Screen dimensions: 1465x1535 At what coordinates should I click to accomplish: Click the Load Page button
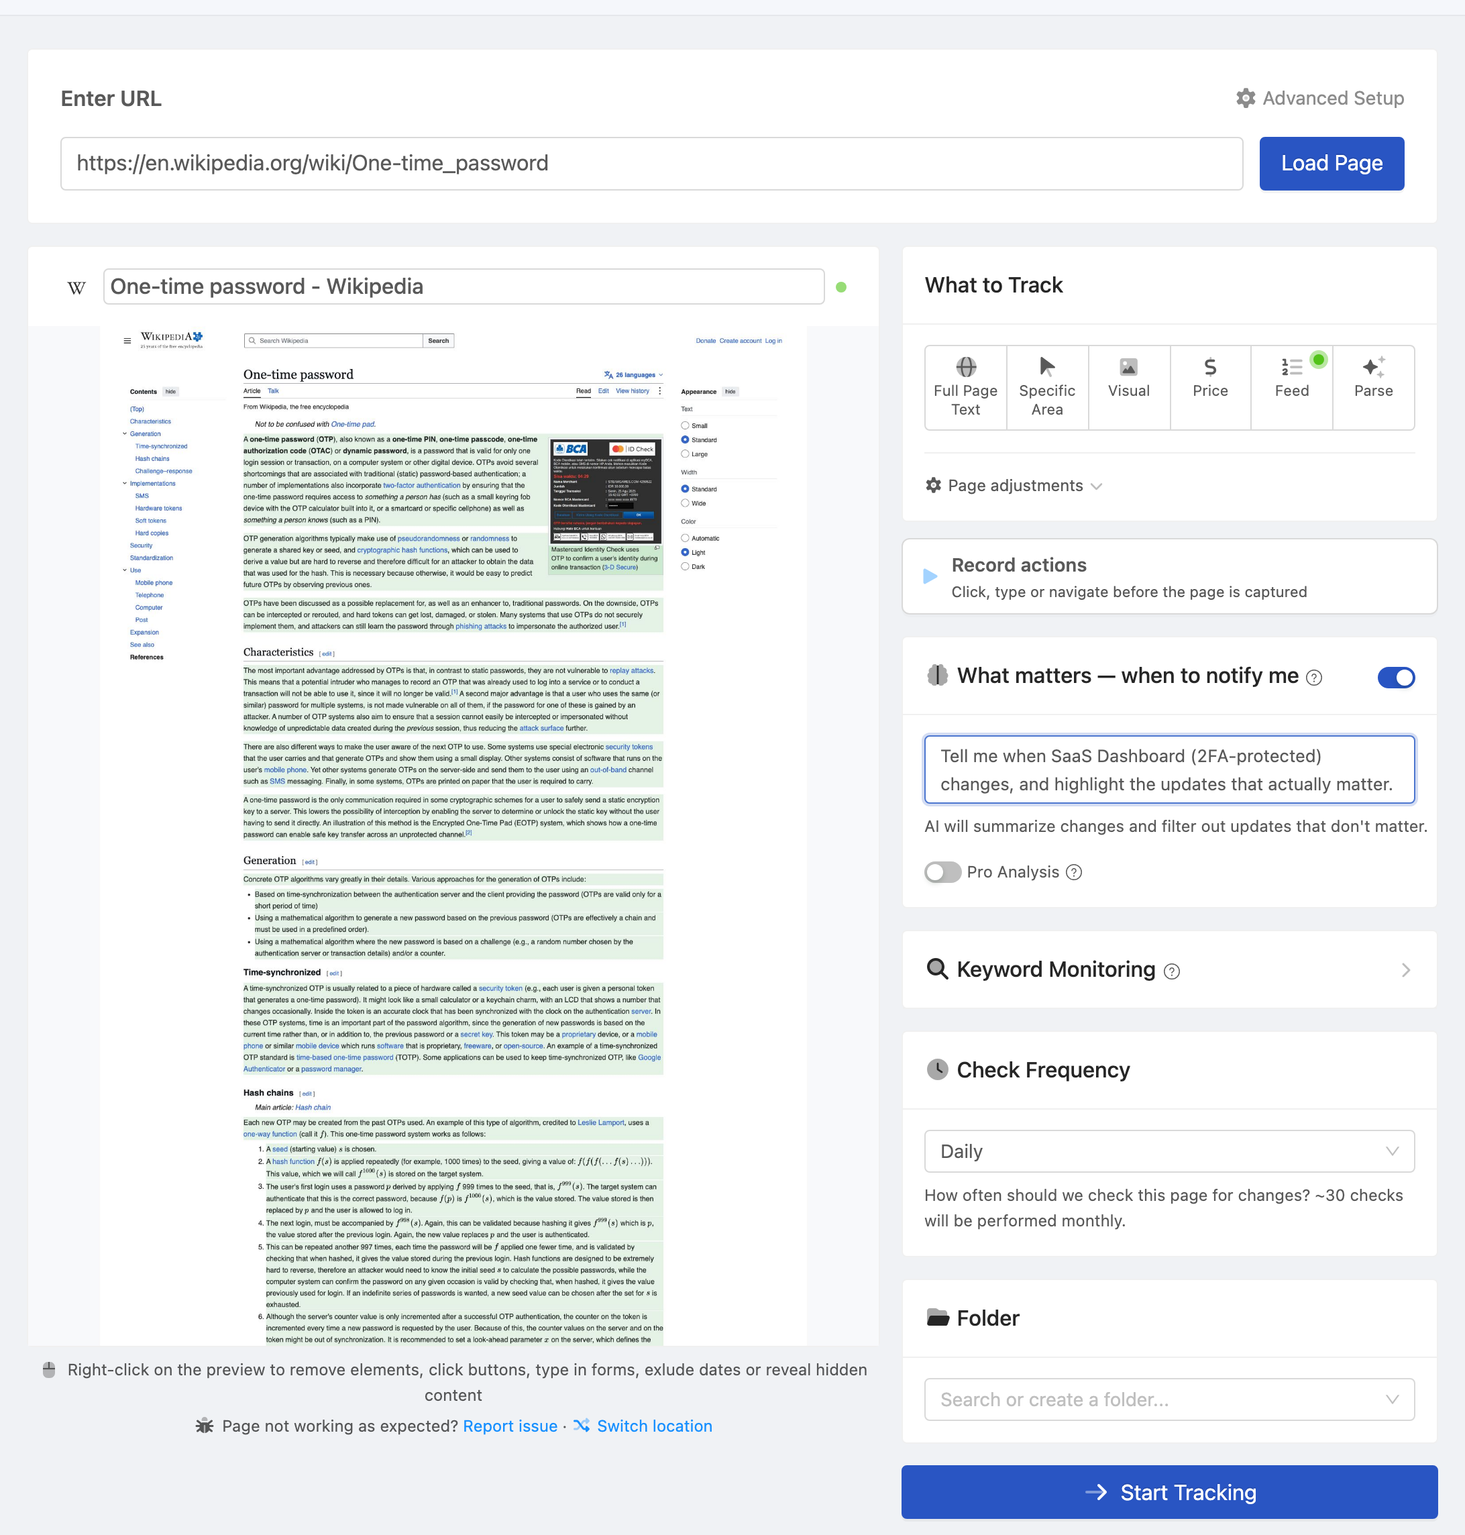(1332, 163)
